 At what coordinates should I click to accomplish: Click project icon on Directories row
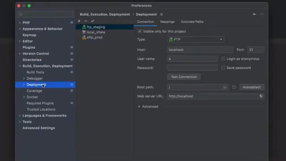(x=71, y=60)
